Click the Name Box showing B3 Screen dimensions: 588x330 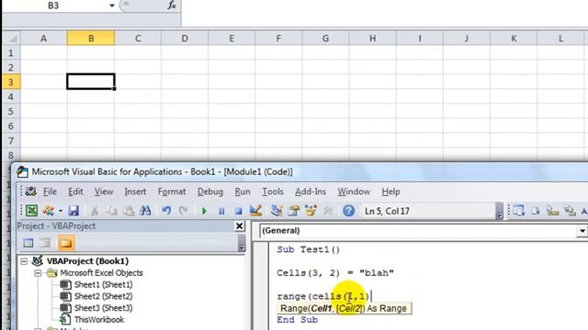pos(53,5)
